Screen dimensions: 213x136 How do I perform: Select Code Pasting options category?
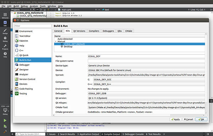coord(33,89)
